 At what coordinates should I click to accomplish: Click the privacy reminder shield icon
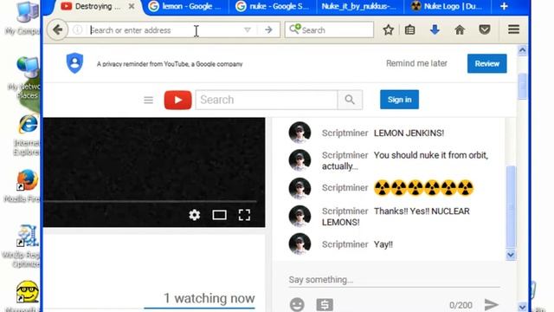pos(75,63)
